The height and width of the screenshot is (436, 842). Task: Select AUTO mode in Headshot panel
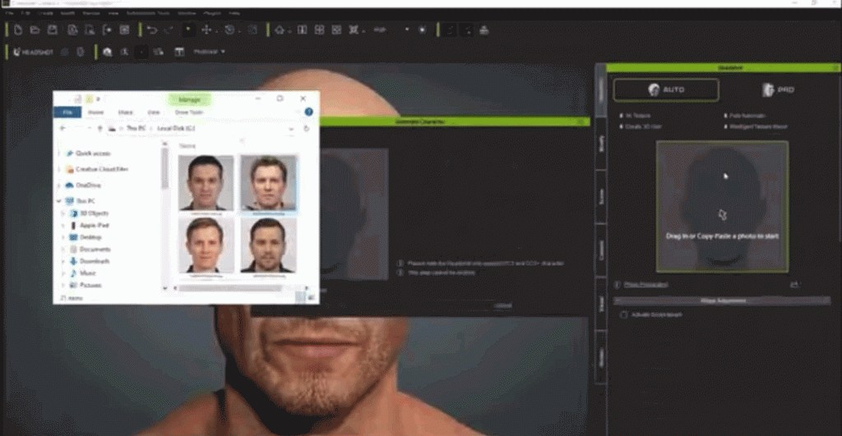tap(666, 89)
